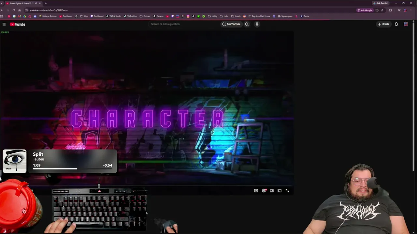This screenshot has width=417, height=234.
Task: Mute the Street Fighter 6 tab audio
Action: click(36, 3)
